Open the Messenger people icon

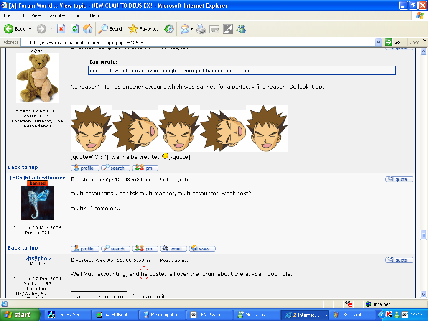(241, 29)
